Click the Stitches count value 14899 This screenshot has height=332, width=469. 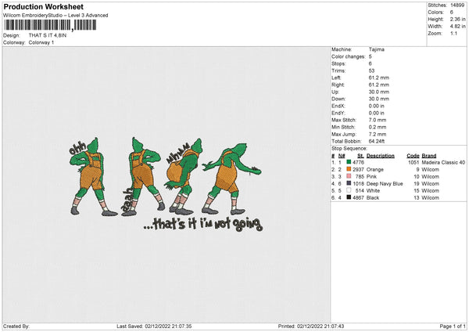click(x=458, y=5)
